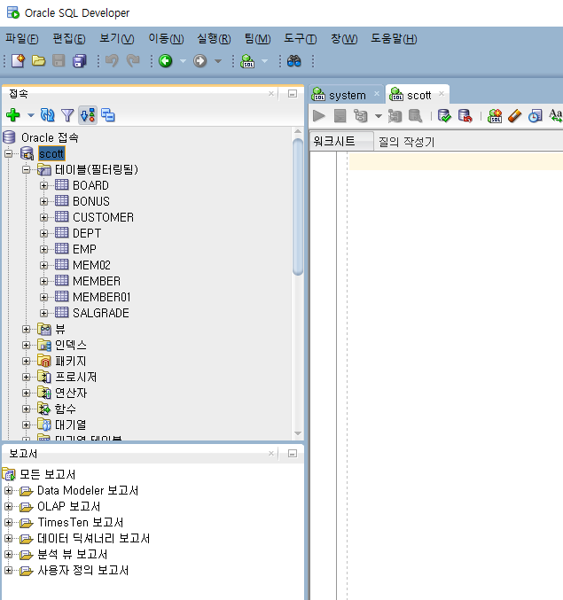Expand the 패키지 folder
Screen dimensions: 563x600
point(26,362)
